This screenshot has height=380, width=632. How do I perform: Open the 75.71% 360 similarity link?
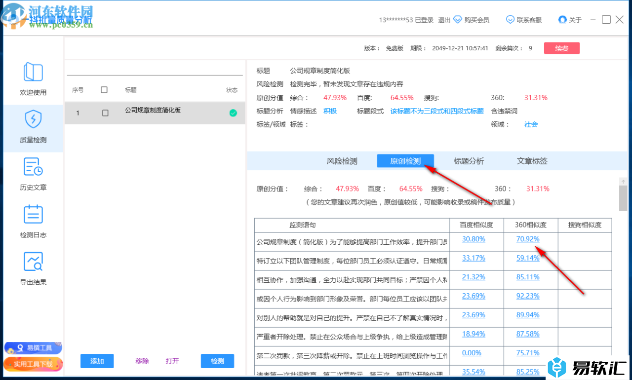[528, 353]
